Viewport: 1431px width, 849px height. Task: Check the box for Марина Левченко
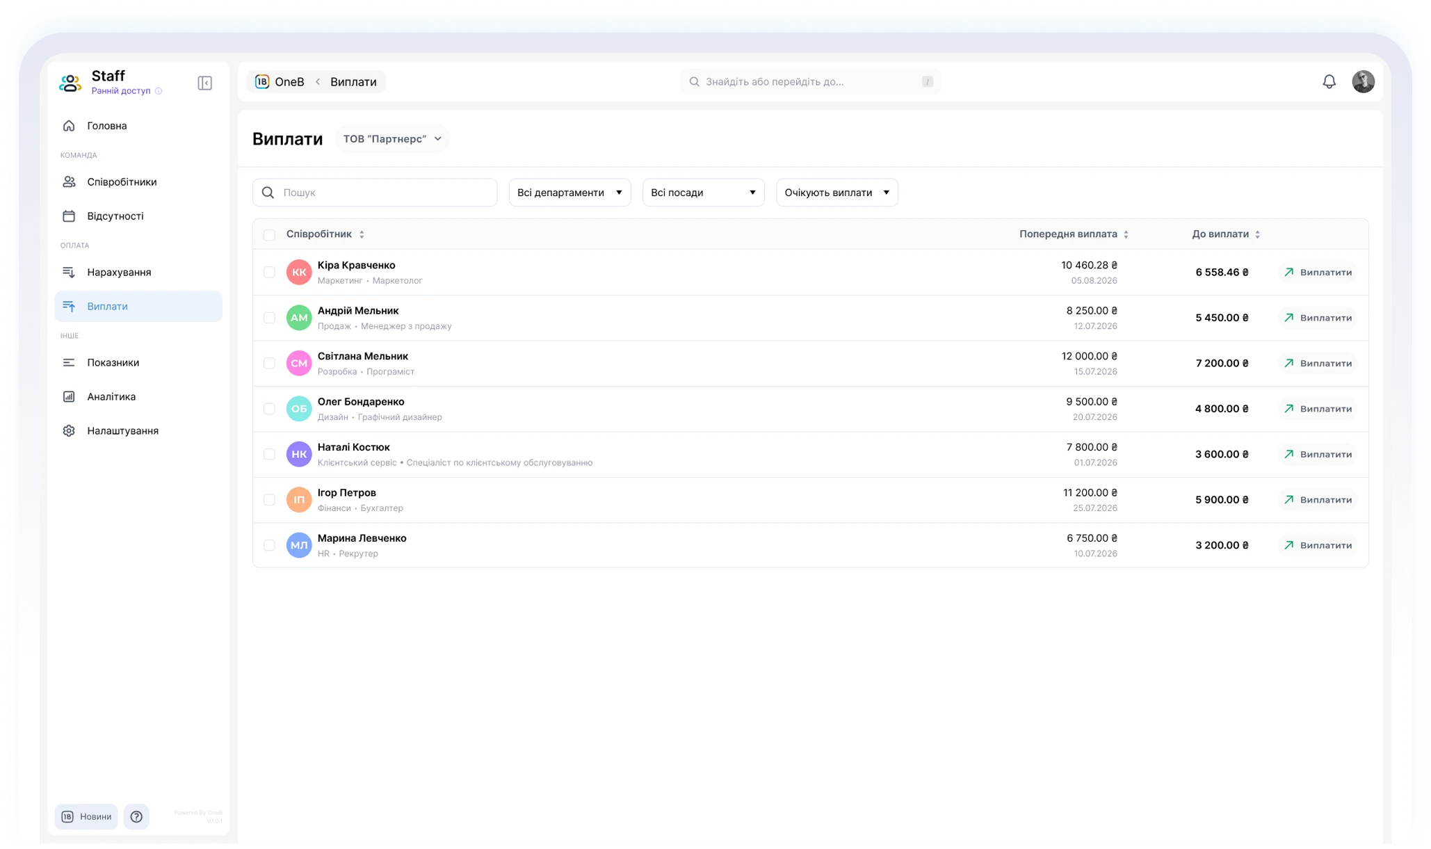pyautogui.click(x=269, y=545)
